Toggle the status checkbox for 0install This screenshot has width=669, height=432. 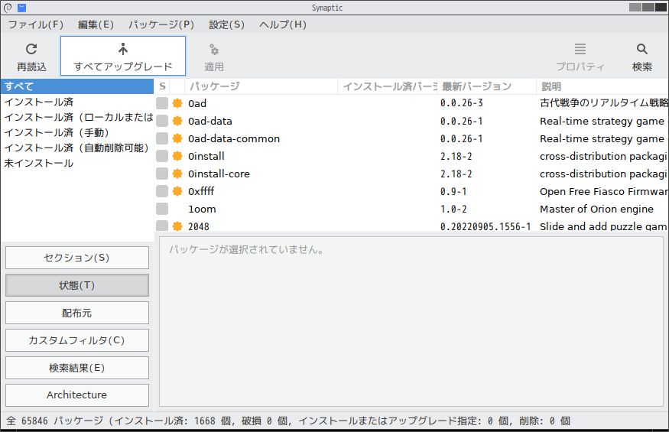click(162, 156)
